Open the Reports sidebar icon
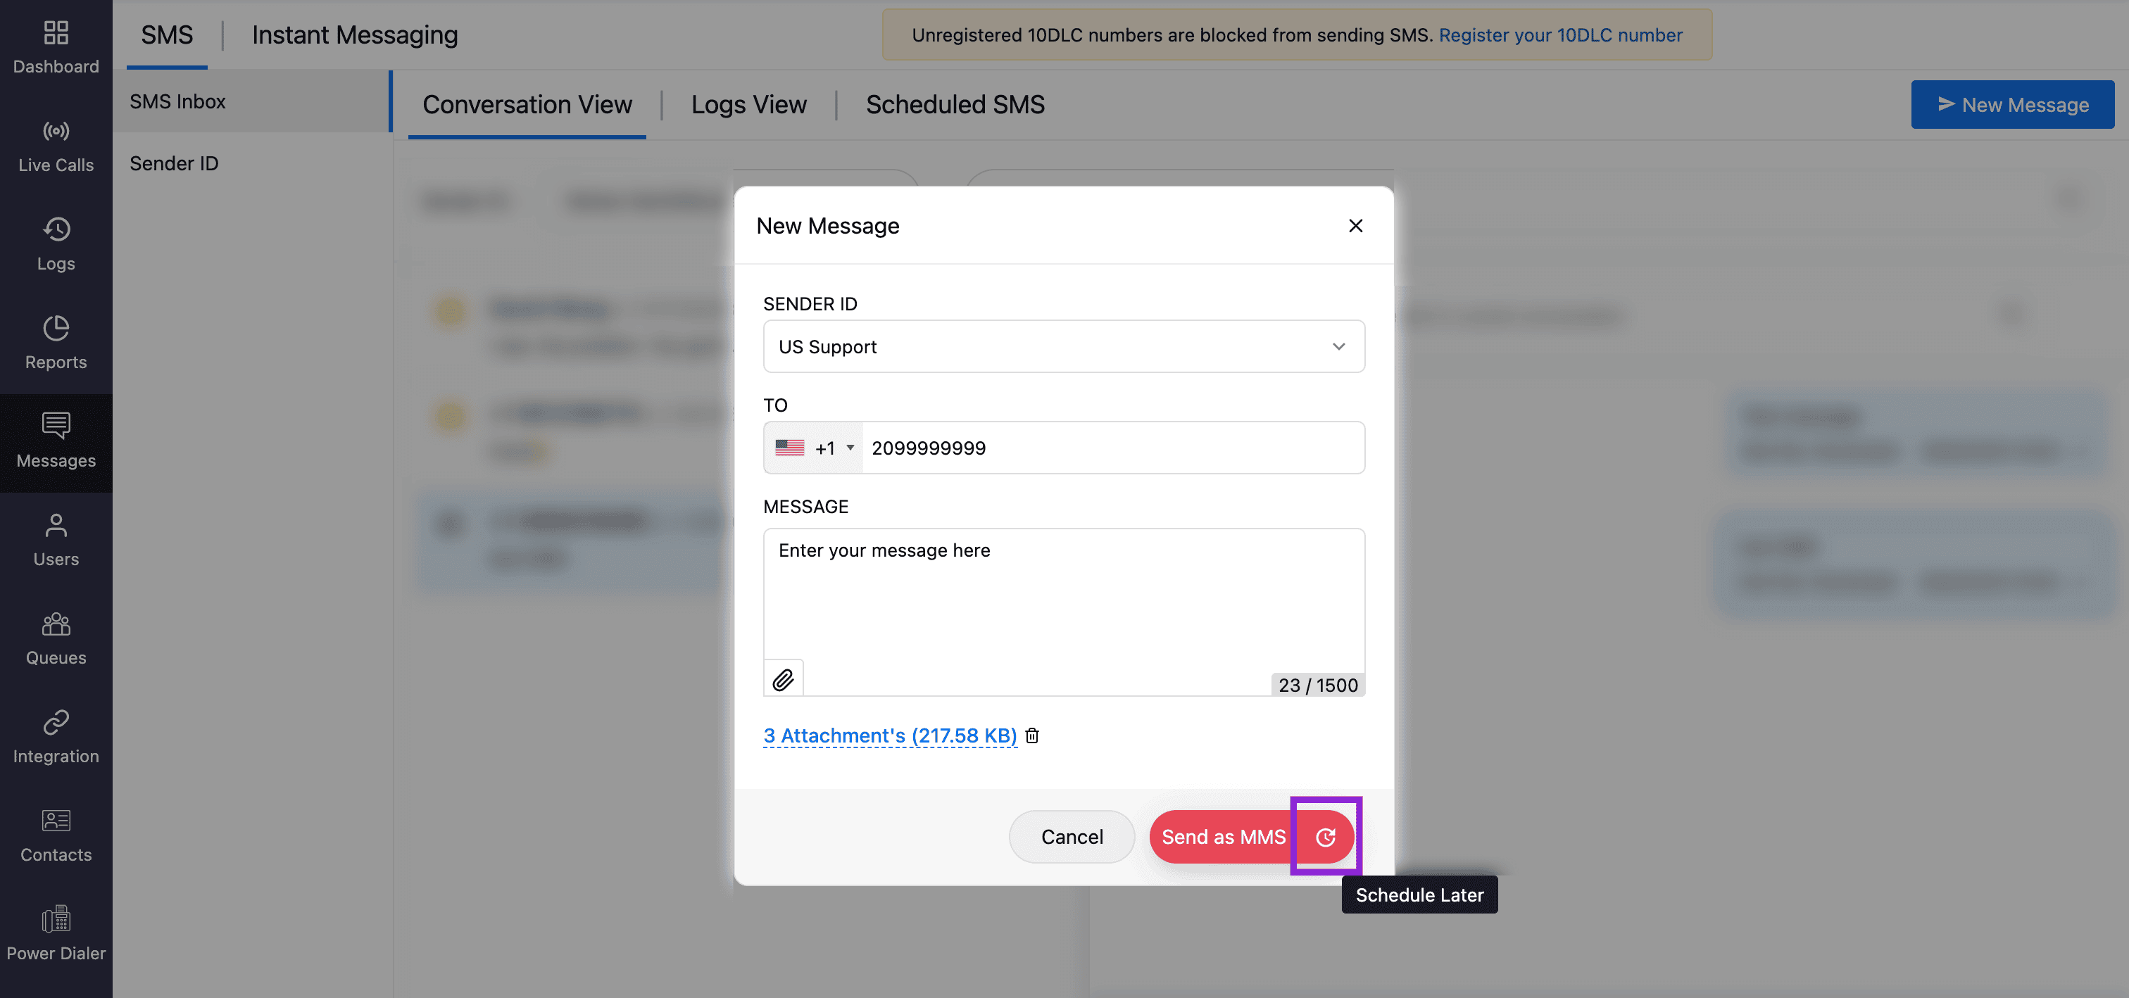Screen dimensions: 2129x998 pos(56,343)
